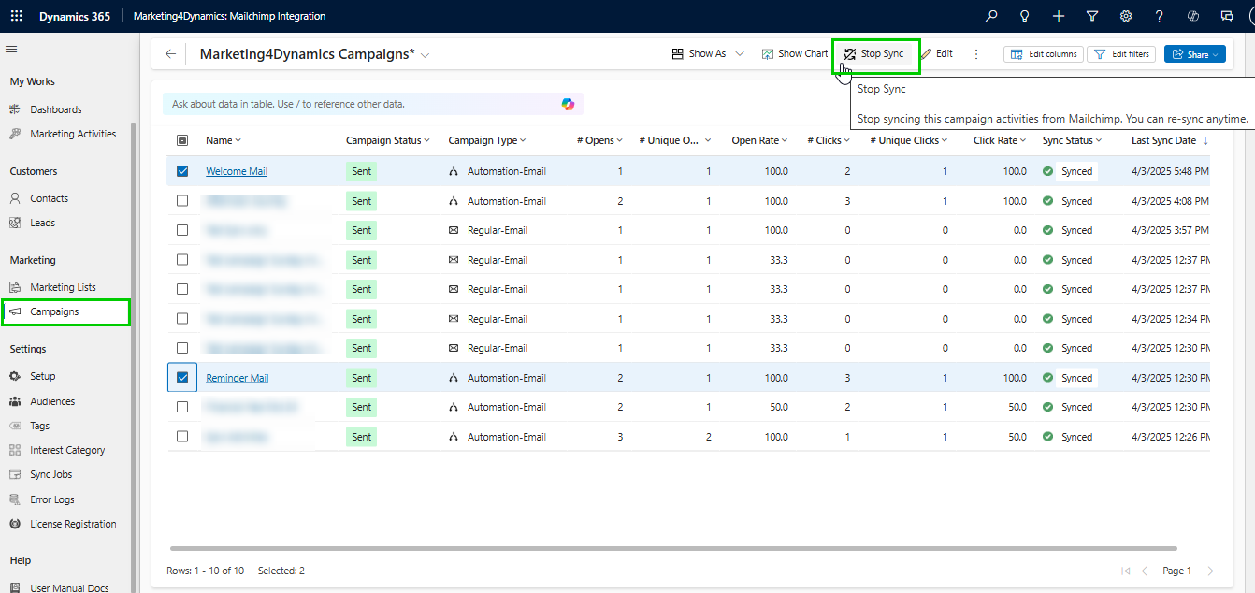Image resolution: width=1255 pixels, height=593 pixels.
Task: Open the Reminder Mail campaign link
Action: point(238,378)
